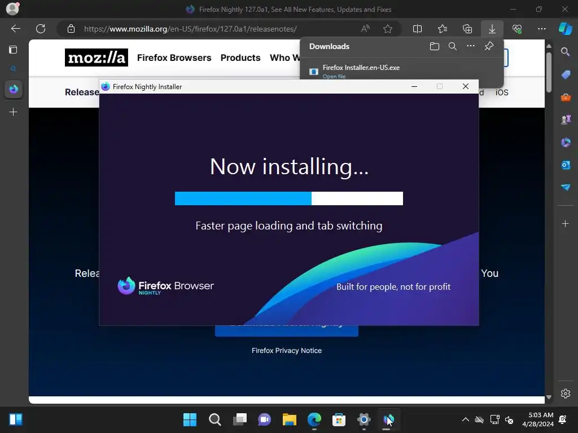
Task: Select the Firefox Nightly vertical tab
Action: pos(14,89)
